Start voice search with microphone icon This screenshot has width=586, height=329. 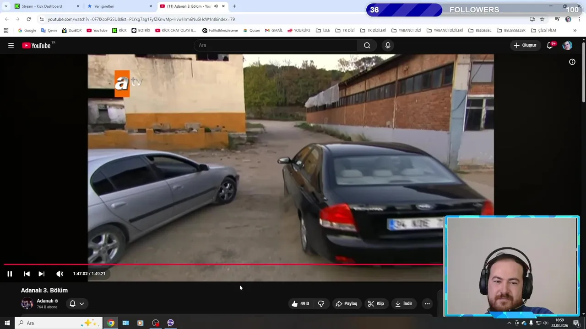tap(388, 45)
